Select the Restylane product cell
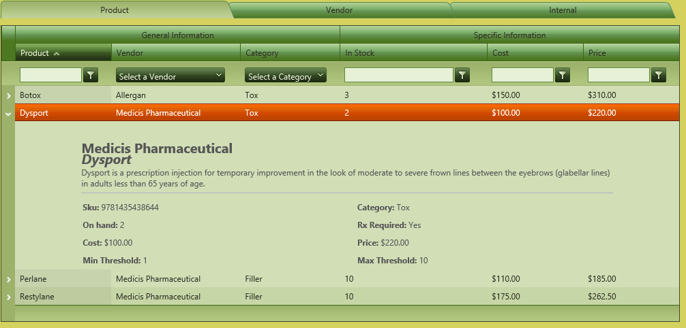The width and height of the screenshot is (686, 328). (x=63, y=297)
